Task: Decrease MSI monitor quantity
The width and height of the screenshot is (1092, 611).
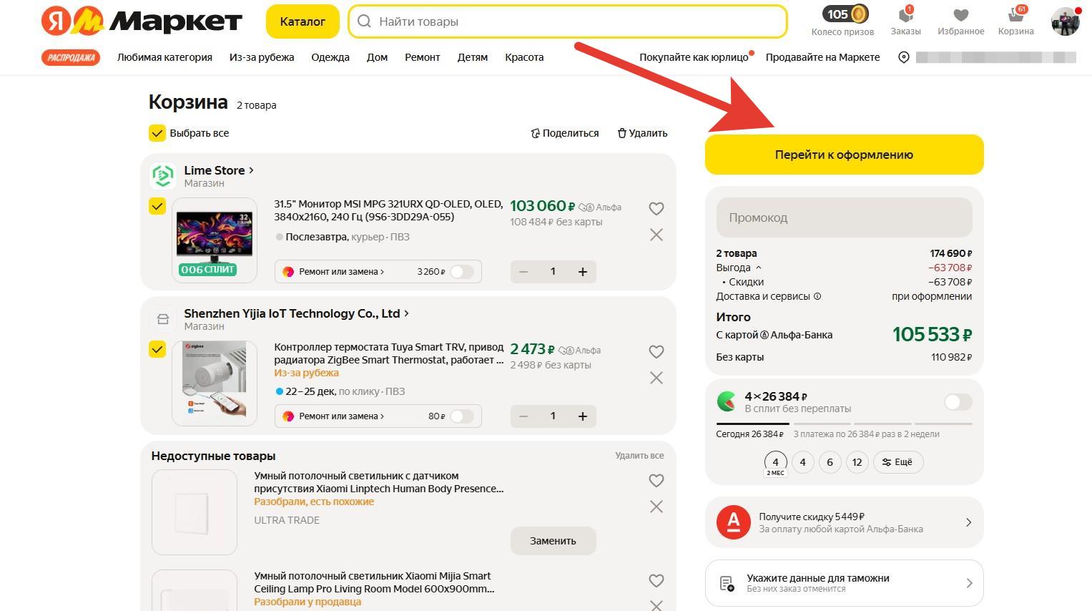Action: pos(523,271)
